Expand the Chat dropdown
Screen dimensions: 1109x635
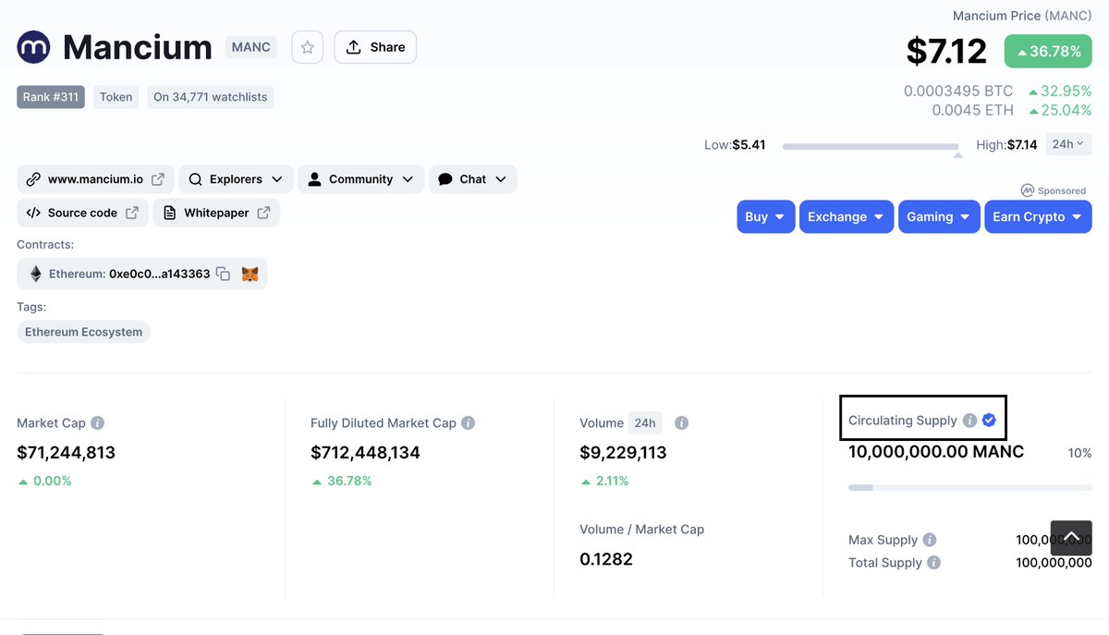472,179
